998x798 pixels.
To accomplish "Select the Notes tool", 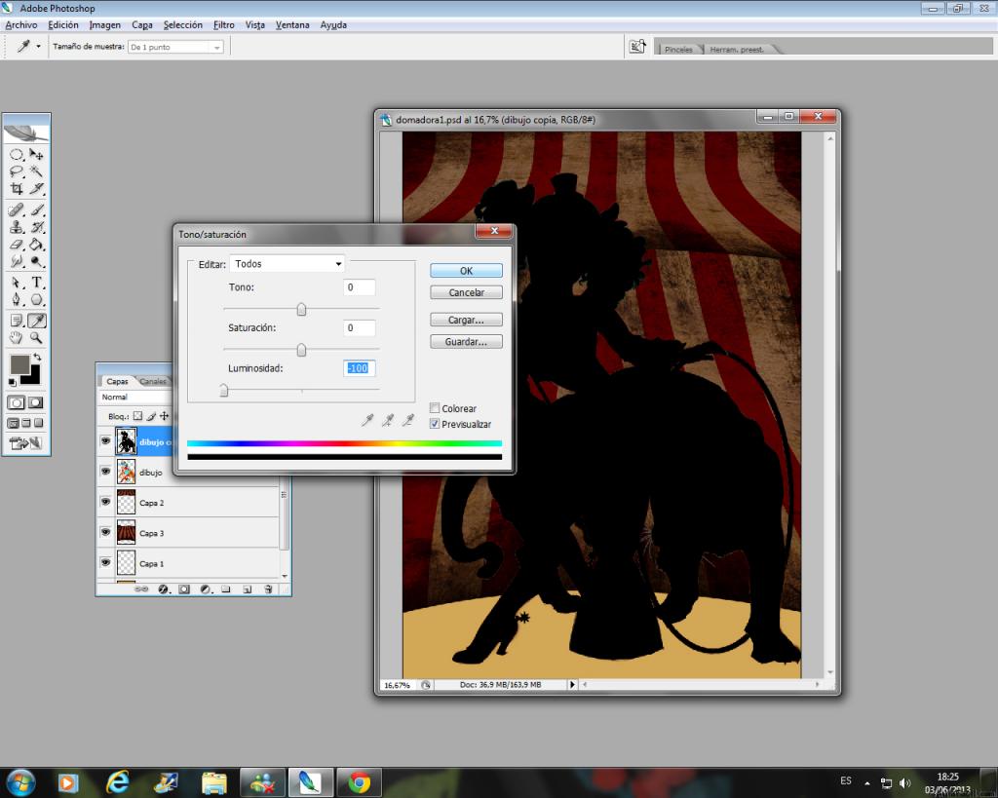I will [x=17, y=321].
